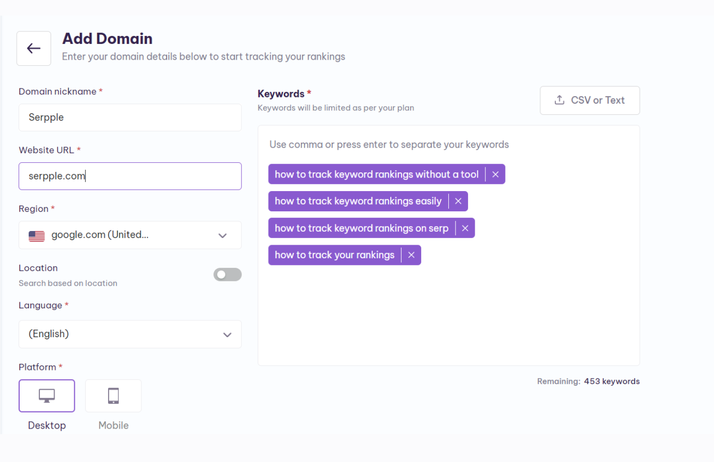Remove 'how to track keyword rankings without a tool' tag
The width and height of the screenshot is (714, 462).
[495, 174]
